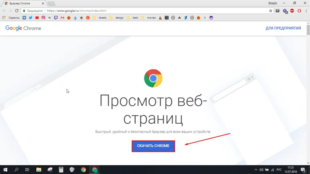Open the VK bookmark
Image resolution: width=310 pixels, height=174 pixels.
tap(24, 18)
